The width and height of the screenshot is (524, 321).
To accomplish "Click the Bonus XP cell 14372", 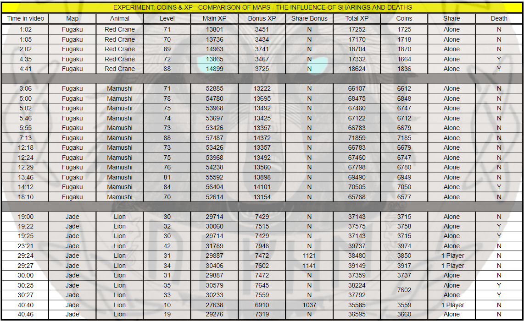I will [x=262, y=138].
